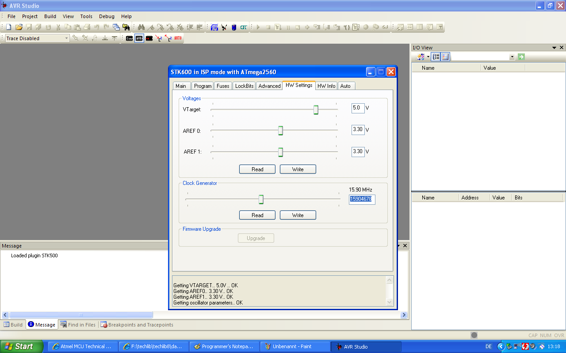Toggle I/O View tree display icon
Viewport: 566px width, 353px height.
coord(436,57)
